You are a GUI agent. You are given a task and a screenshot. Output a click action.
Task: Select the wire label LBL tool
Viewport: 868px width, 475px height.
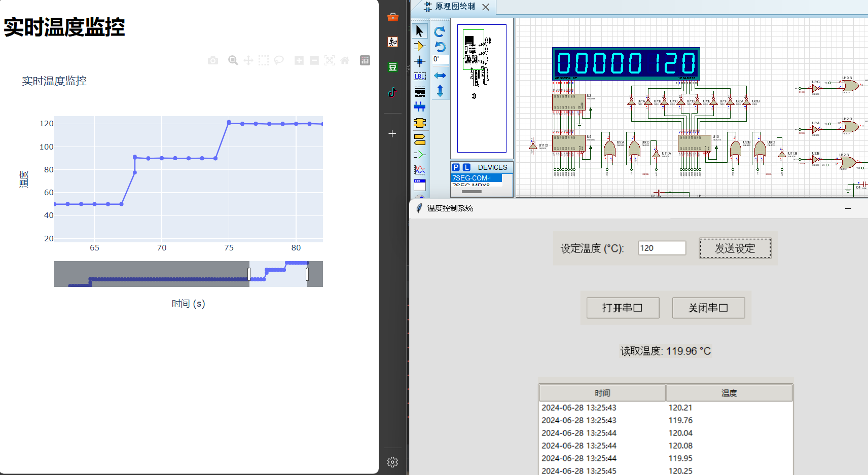(420, 77)
